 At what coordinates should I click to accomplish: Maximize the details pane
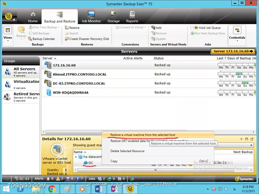coord(247,139)
